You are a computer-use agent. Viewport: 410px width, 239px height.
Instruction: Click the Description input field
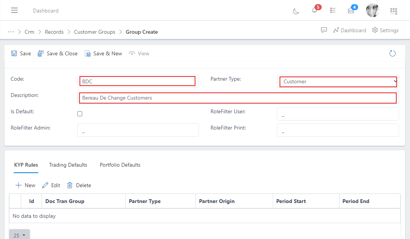[238, 98]
